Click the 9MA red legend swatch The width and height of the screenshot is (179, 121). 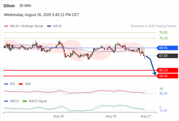[x=21, y=84]
